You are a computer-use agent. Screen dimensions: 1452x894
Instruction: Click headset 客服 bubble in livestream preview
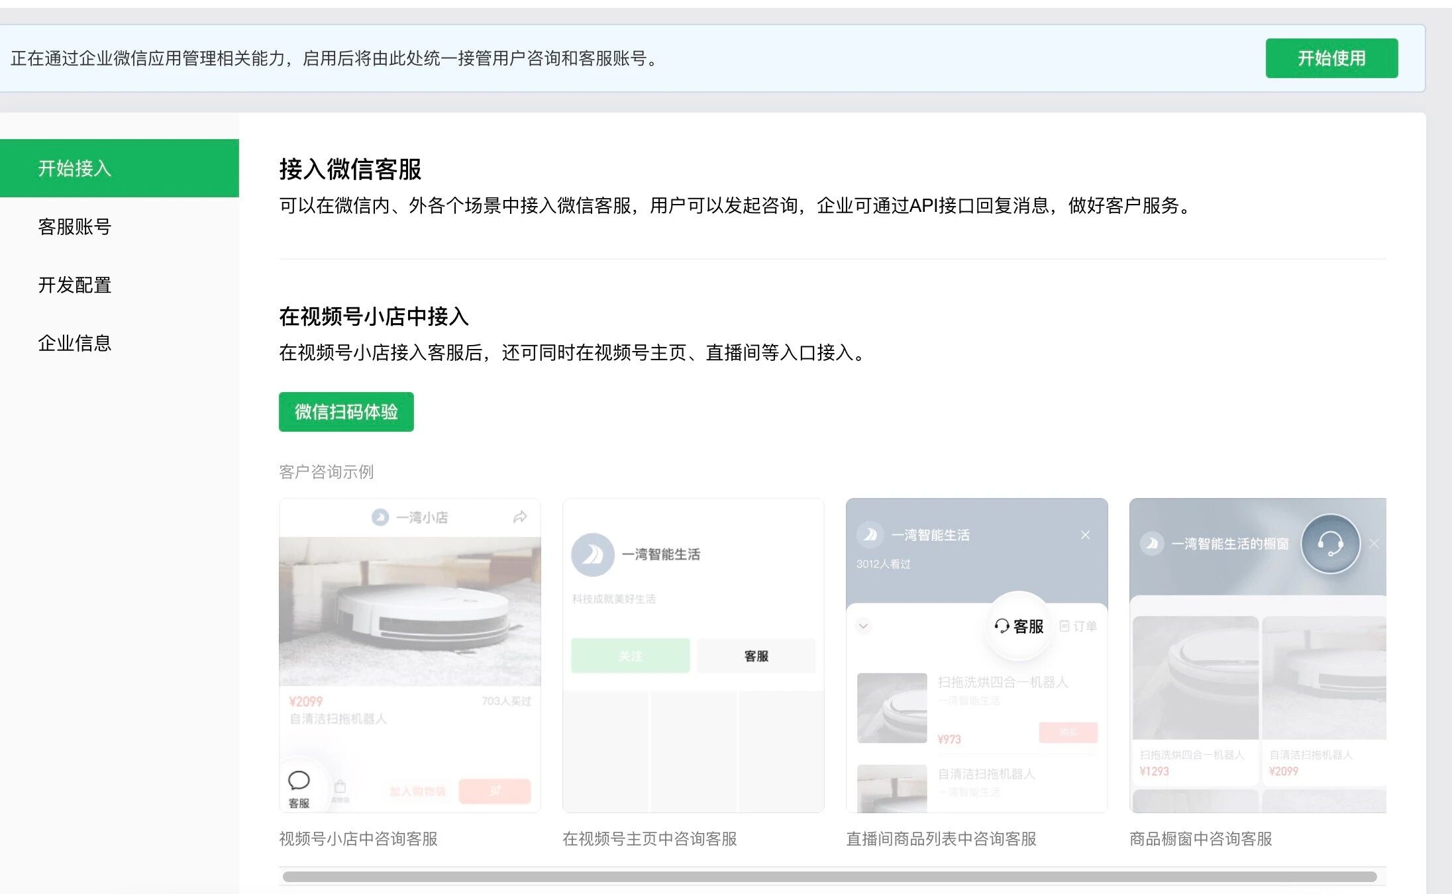coord(1019,626)
